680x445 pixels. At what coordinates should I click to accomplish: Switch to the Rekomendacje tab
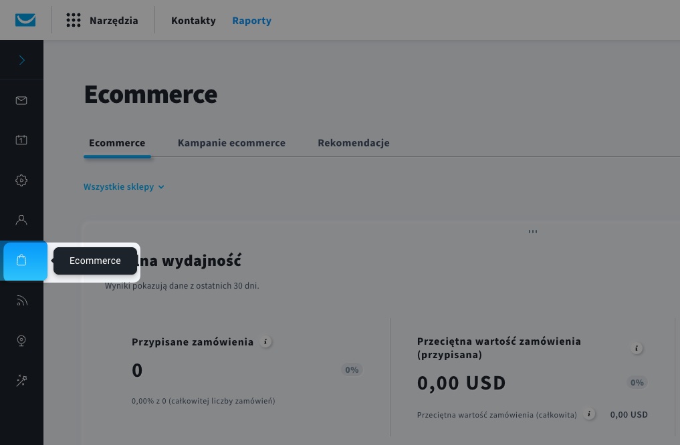354,143
